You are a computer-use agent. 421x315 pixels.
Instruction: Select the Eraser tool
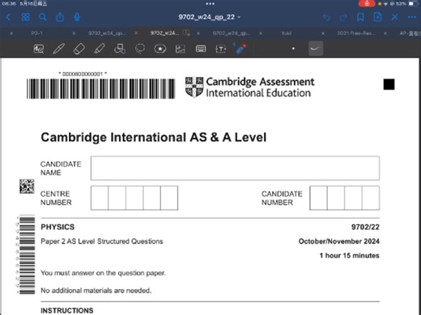(x=79, y=49)
